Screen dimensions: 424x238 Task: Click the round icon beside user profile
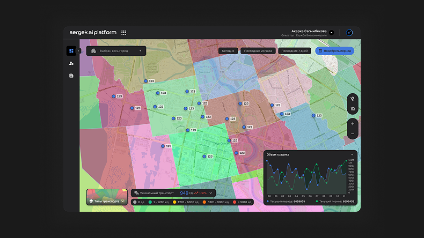pos(349,33)
